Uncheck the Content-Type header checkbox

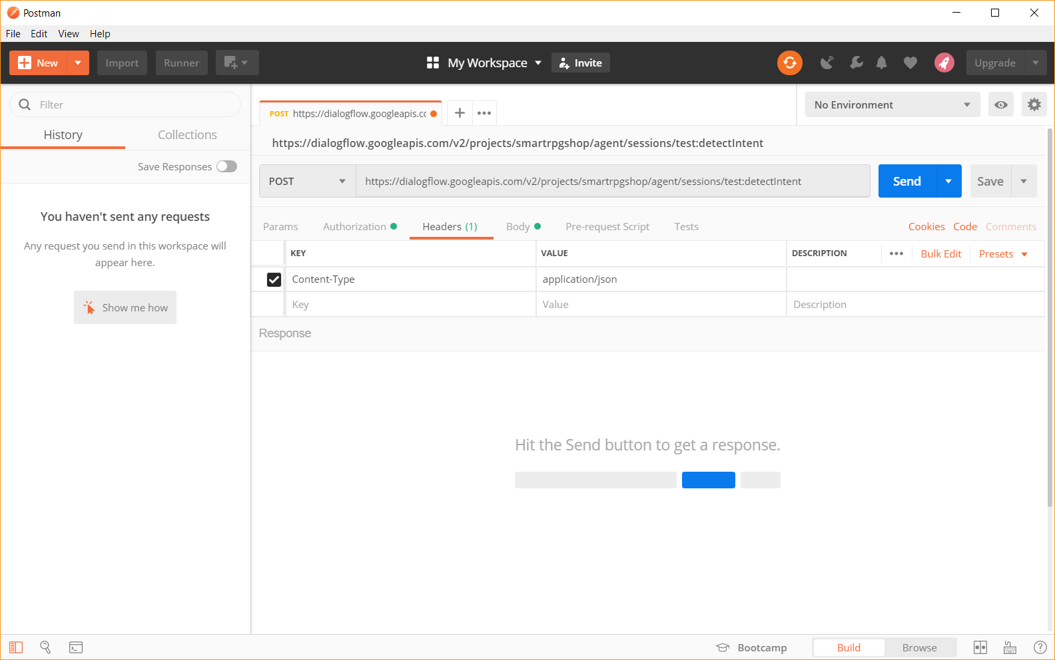click(274, 279)
